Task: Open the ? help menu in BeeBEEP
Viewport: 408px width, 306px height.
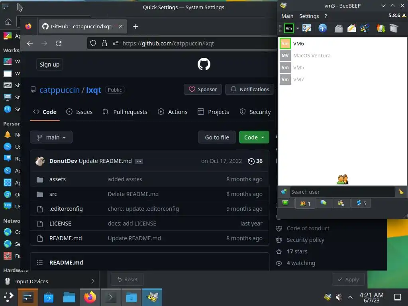Action: [x=326, y=16]
